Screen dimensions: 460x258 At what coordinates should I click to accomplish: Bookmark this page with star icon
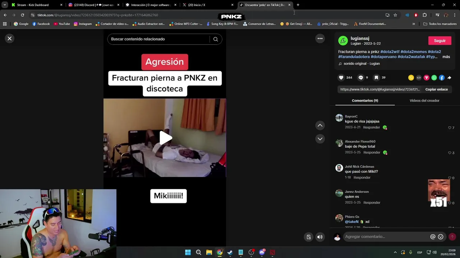click(x=395, y=15)
